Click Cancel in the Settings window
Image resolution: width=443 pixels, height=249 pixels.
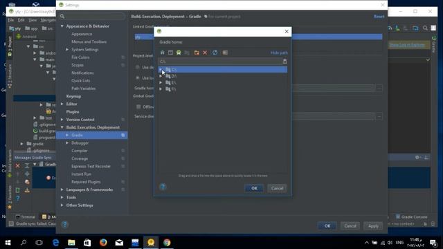point(350,226)
